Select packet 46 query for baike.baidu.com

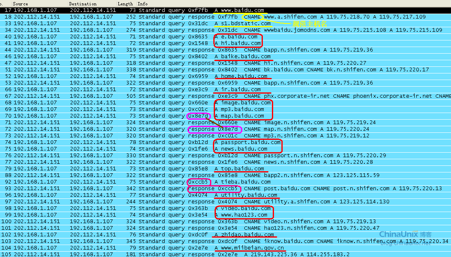coord(165,57)
